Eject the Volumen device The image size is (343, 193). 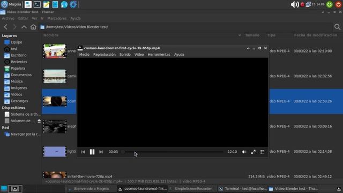point(39,121)
